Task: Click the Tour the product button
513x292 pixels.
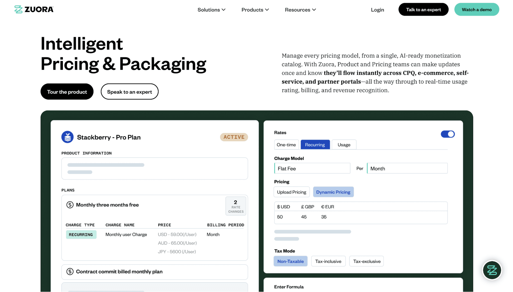Action: (67, 92)
